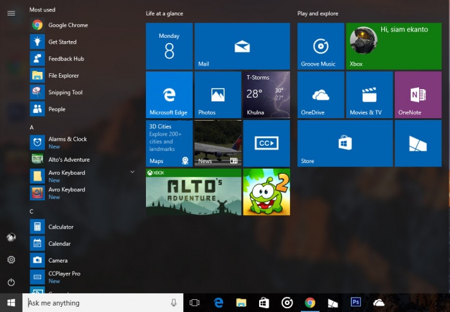
Task: Open the OneNote tile
Action: pos(418,95)
